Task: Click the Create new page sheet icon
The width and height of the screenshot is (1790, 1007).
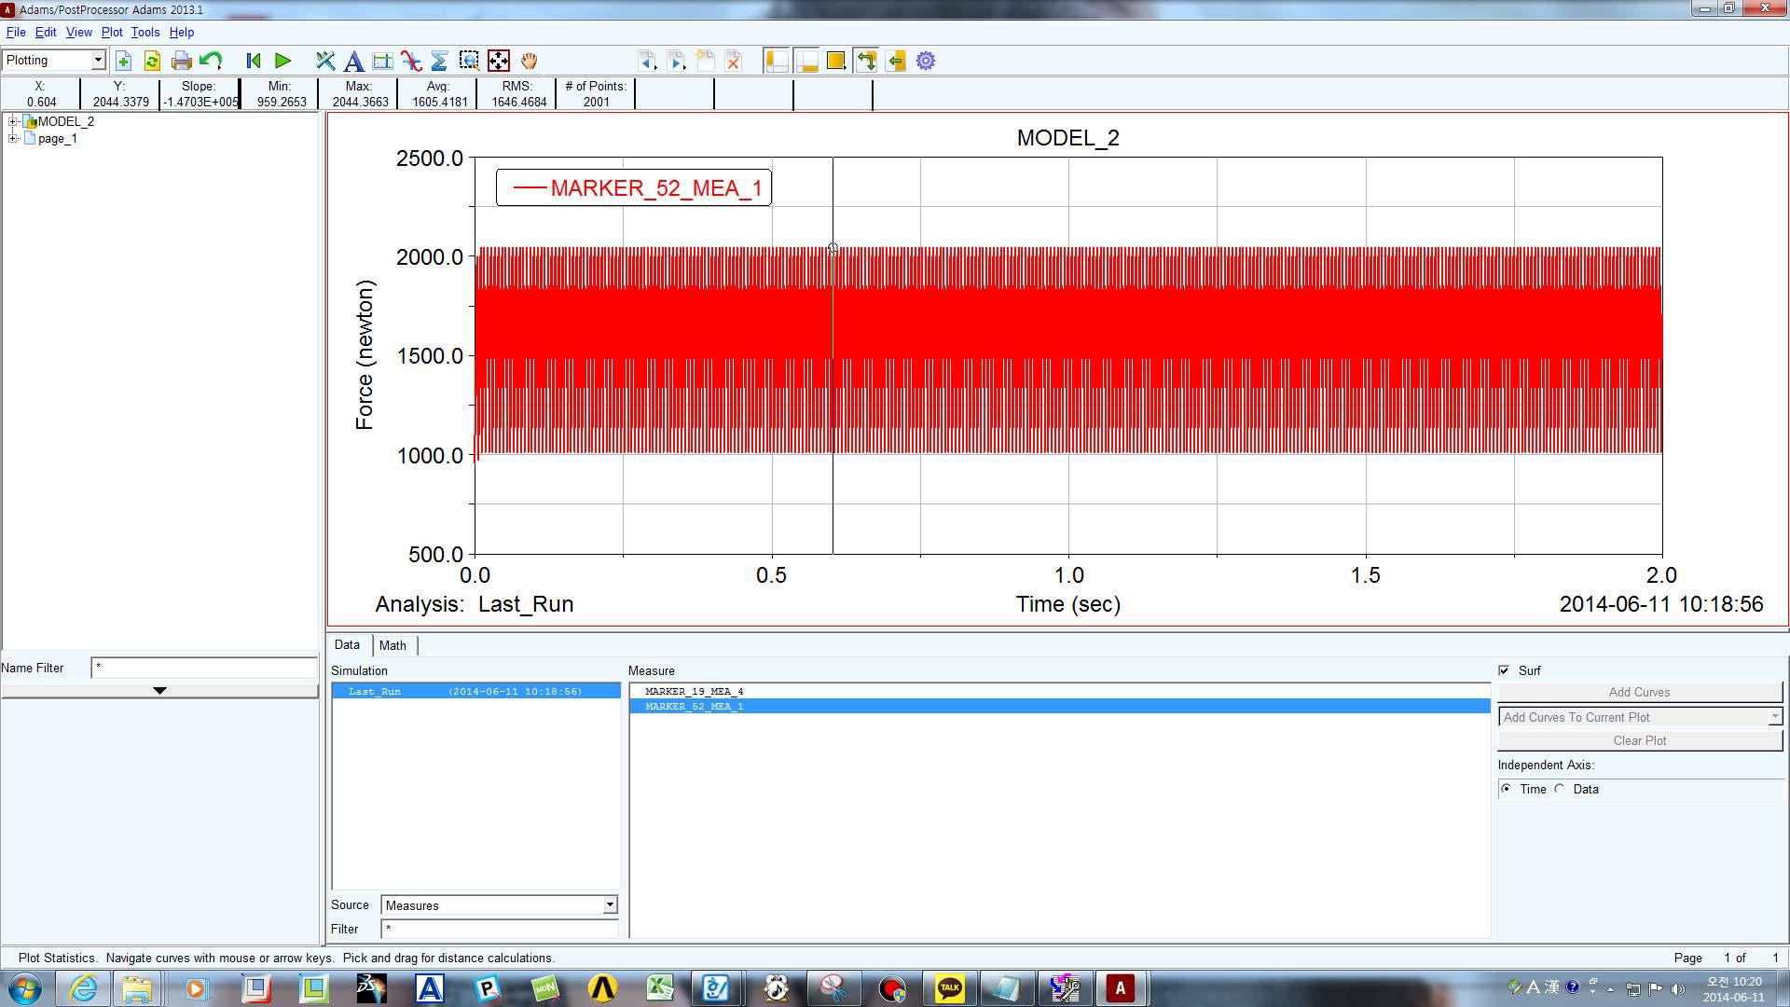Action: pyautogui.click(x=706, y=62)
